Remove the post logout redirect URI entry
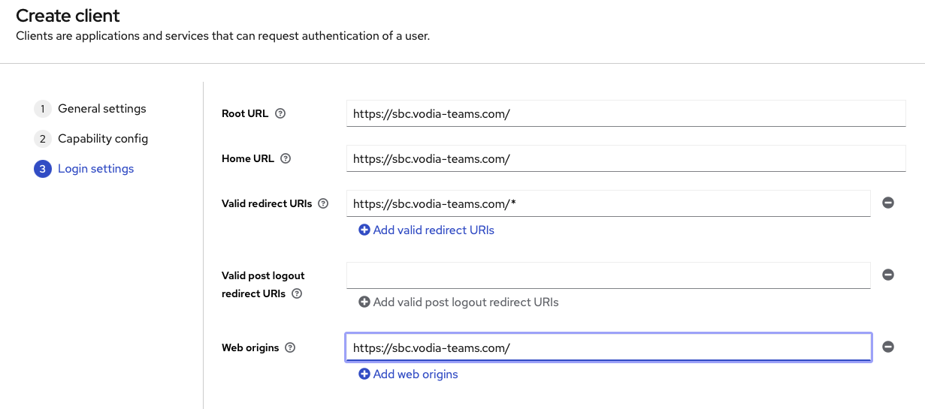 click(888, 275)
